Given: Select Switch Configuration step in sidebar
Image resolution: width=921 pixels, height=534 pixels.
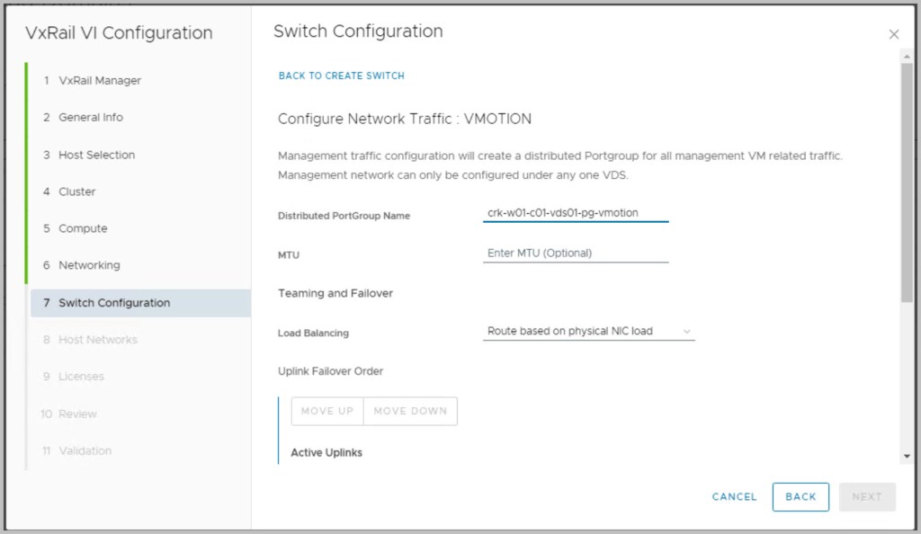Looking at the screenshot, I should click(x=114, y=303).
